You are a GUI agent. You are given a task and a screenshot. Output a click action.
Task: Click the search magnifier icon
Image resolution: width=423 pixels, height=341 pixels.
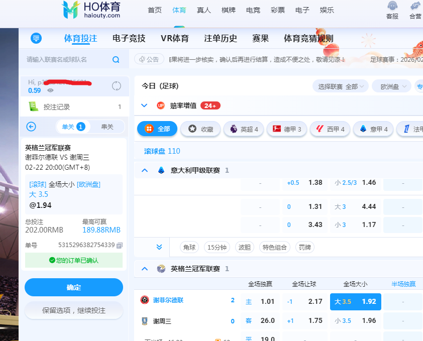click(116, 60)
